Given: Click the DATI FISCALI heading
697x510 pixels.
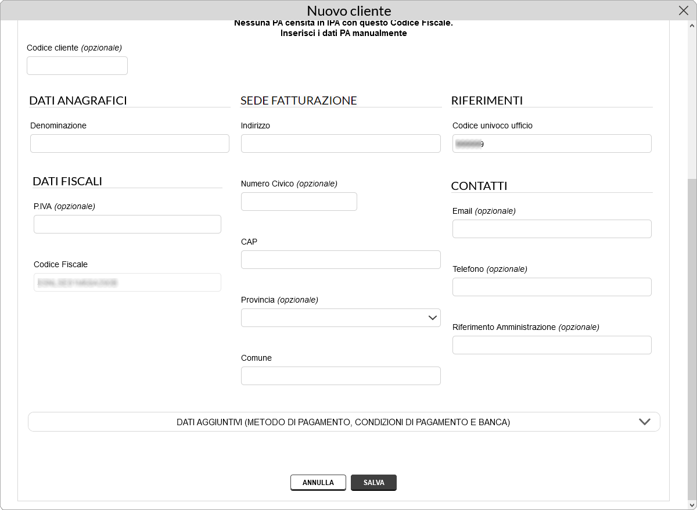Looking at the screenshot, I should click(x=67, y=181).
